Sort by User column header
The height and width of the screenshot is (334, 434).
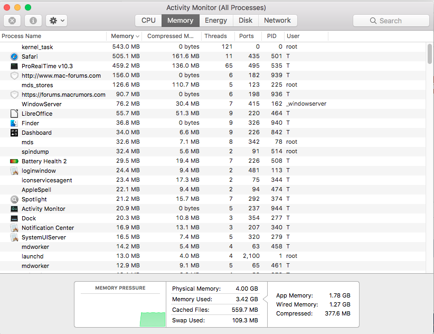306,36
